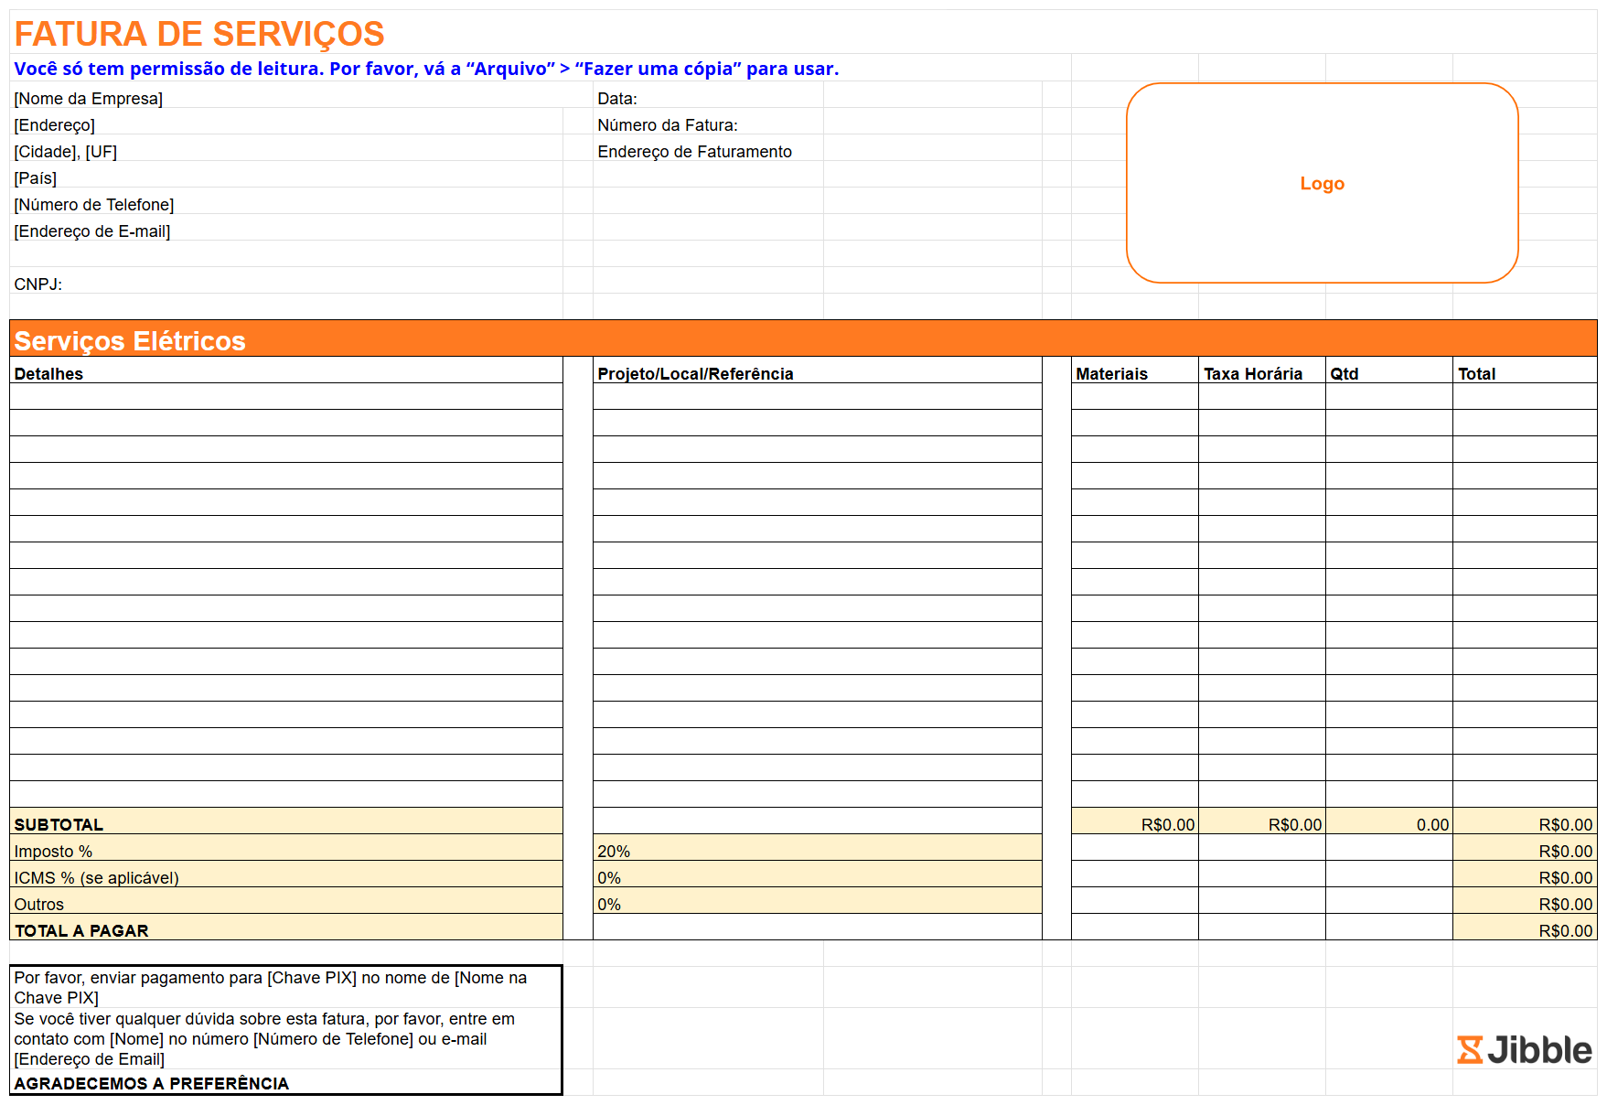Select the 20% Imposto rate cell

coord(816,851)
